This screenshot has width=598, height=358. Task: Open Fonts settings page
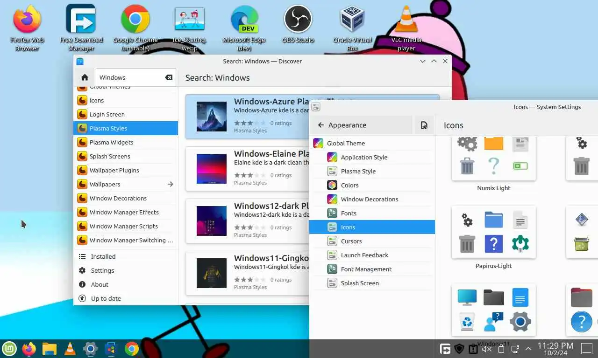pos(372,213)
